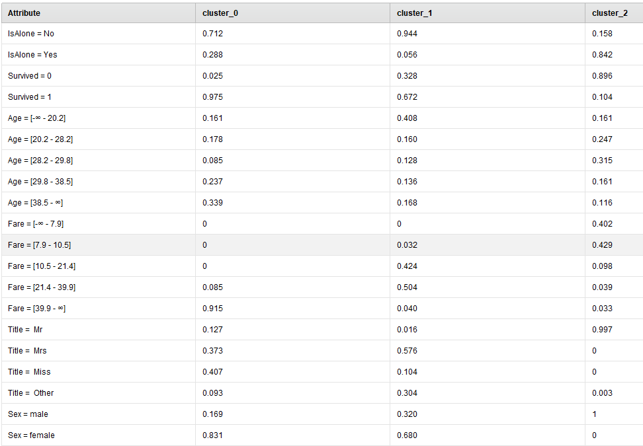Click the Sex = male attribute cell
This screenshot has height=446, width=643.
click(99, 414)
